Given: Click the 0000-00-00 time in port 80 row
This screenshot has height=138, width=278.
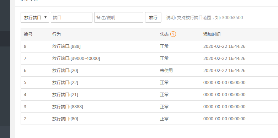Looking at the screenshot, I should [224, 118].
